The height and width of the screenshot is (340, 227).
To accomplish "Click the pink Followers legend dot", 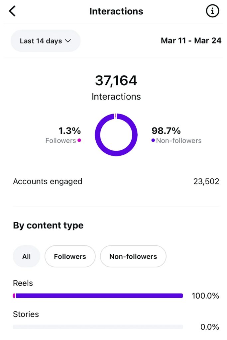I will (79, 140).
